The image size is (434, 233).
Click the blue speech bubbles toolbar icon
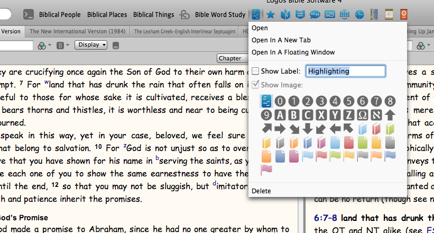[315, 14]
